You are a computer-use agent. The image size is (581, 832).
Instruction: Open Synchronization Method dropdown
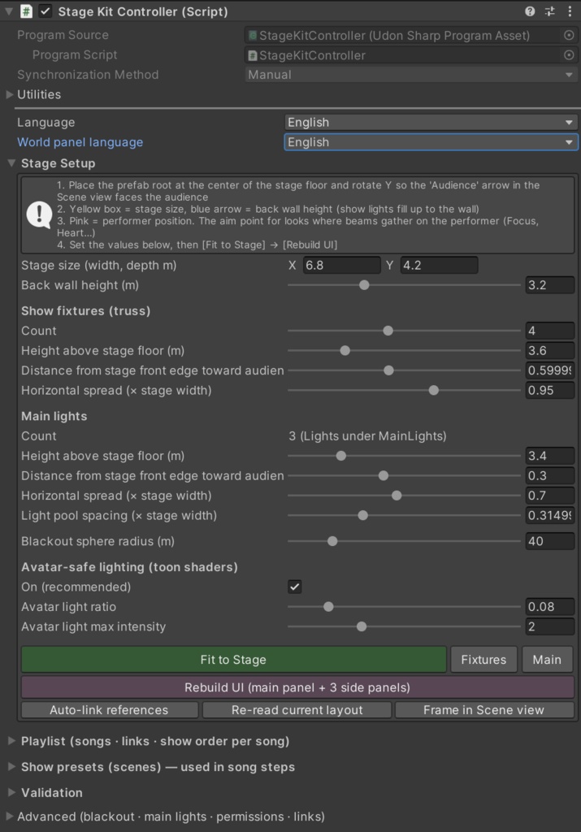(411, 75)
